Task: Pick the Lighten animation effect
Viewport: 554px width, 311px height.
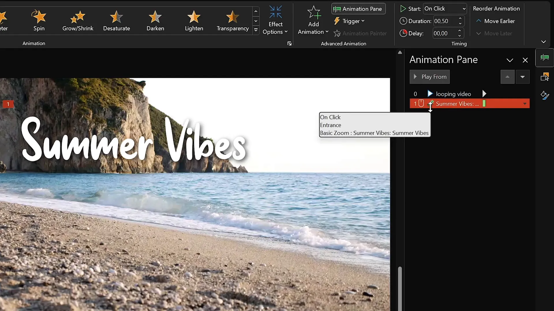Action: 194,21
